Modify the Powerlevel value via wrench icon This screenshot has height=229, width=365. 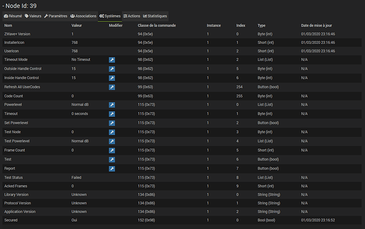(x=112, y=105)
